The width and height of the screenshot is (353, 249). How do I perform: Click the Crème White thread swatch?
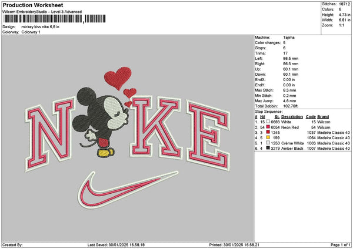point(268,143)
